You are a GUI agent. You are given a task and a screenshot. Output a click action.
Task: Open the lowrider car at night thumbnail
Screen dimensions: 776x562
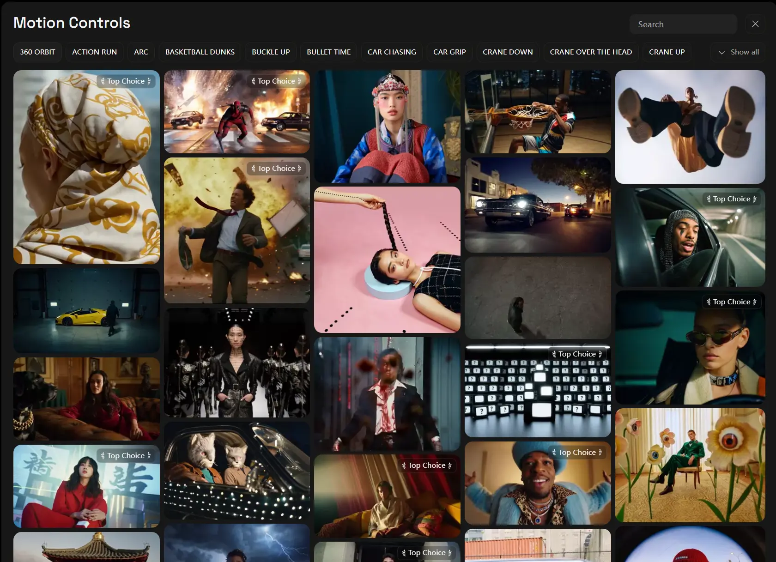[538, 205]
